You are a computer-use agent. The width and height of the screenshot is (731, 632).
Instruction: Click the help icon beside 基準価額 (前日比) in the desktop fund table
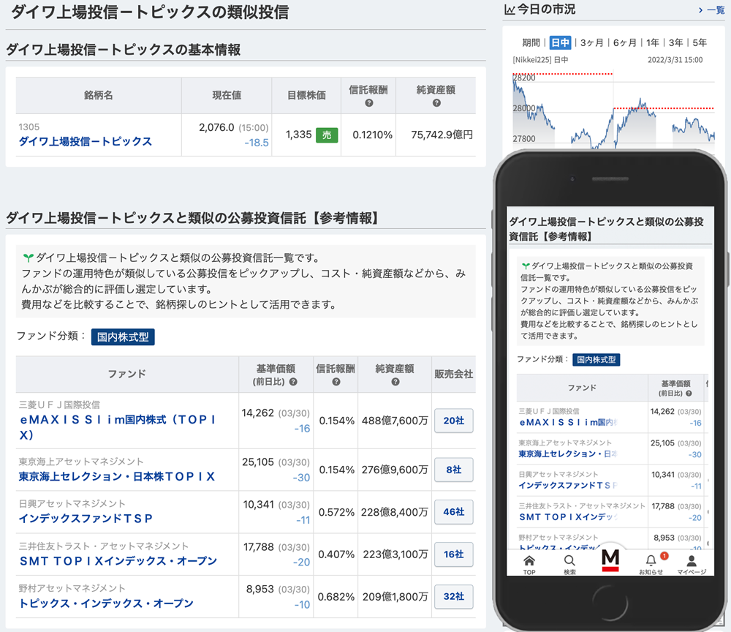[x=293, y=382]
